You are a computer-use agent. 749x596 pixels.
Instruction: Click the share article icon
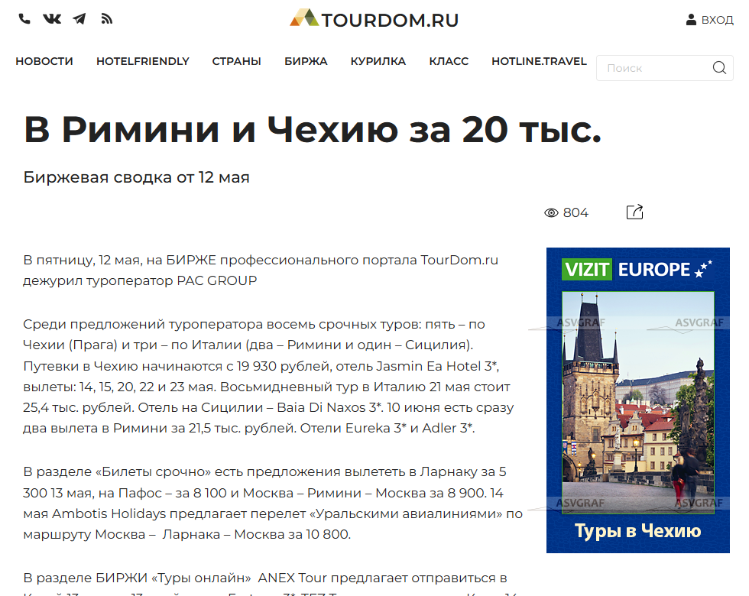635,212
